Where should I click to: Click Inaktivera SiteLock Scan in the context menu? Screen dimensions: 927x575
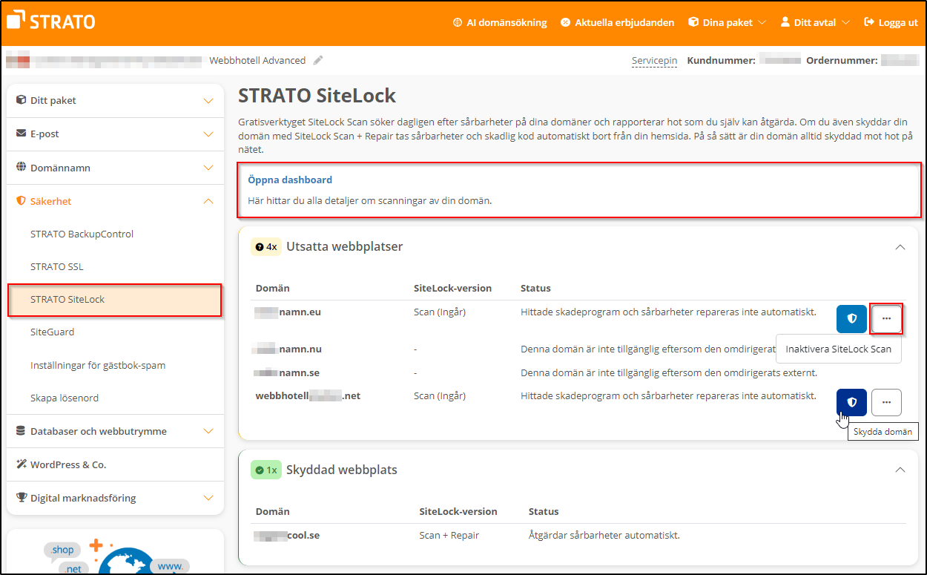coord(839,349)
